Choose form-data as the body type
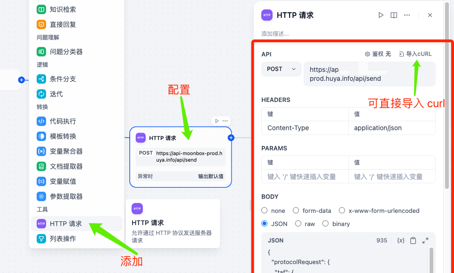 point(296,211)
